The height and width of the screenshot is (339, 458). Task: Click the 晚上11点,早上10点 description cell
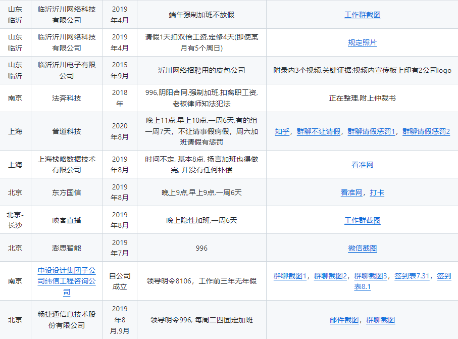[201, 131]
